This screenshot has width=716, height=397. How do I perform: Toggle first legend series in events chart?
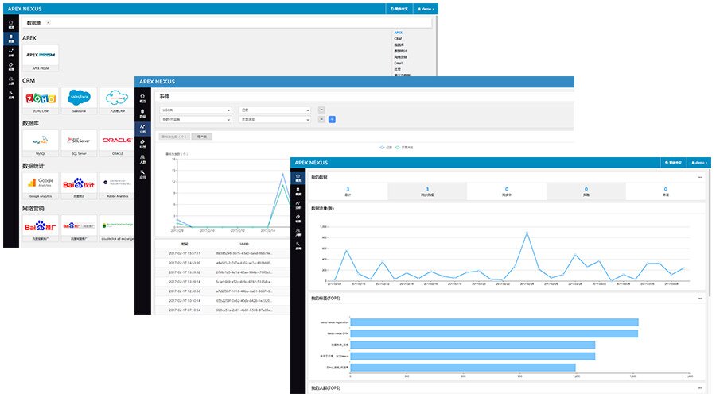(x=386, y=148)
